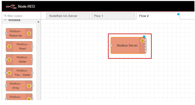Select the Flow 2 tab
The width and height of the screenshot is (195, 105).
click(x=158, y=16)
